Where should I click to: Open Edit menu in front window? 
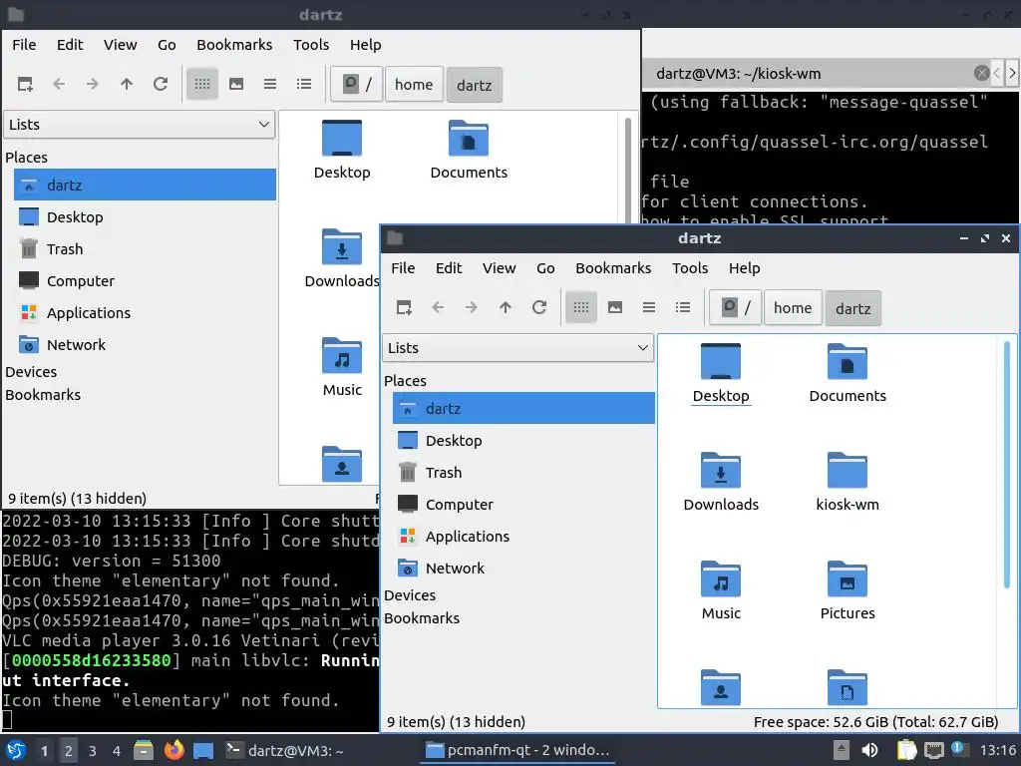[x=449, y=268]
